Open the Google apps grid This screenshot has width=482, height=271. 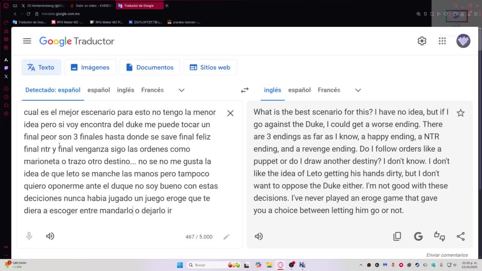coord(442,41)
